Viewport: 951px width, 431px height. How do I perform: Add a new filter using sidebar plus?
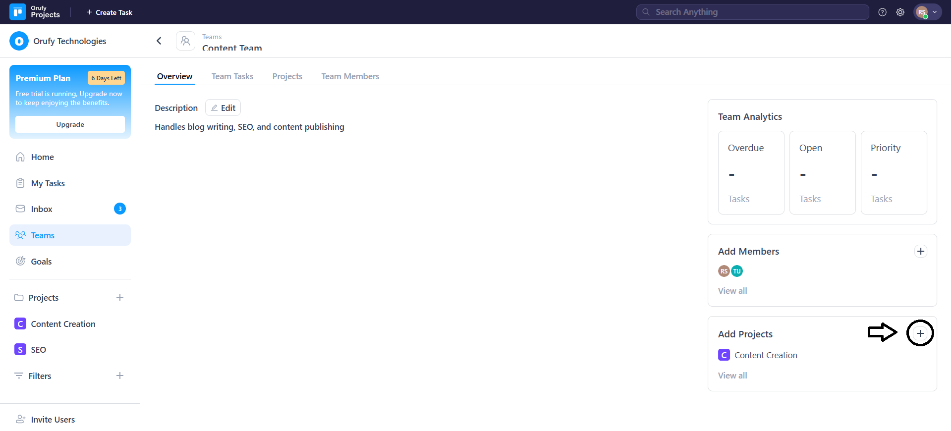pyautogui.click(x=120, y=376)
